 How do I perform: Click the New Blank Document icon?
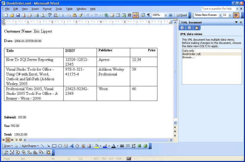pyautogui.click(x=6, y=15)
